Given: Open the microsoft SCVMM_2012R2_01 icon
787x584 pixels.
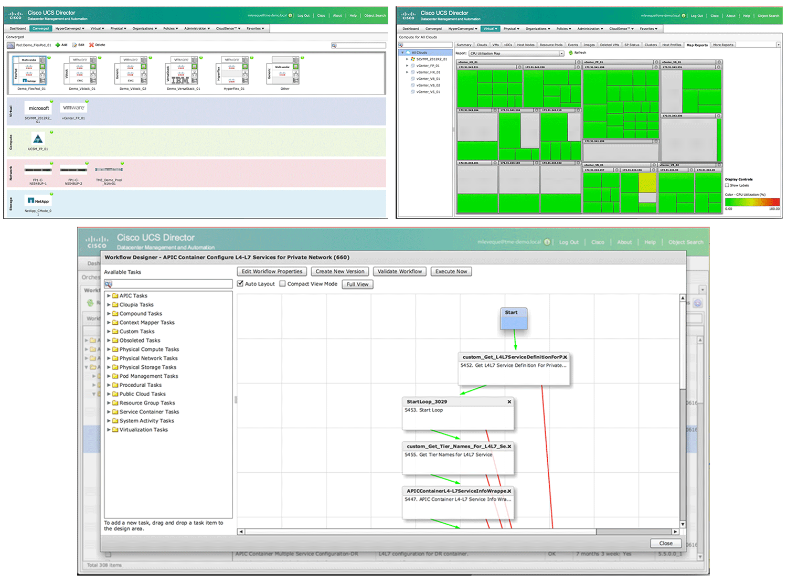Looking at the screenshot, I should click(38, 108).
